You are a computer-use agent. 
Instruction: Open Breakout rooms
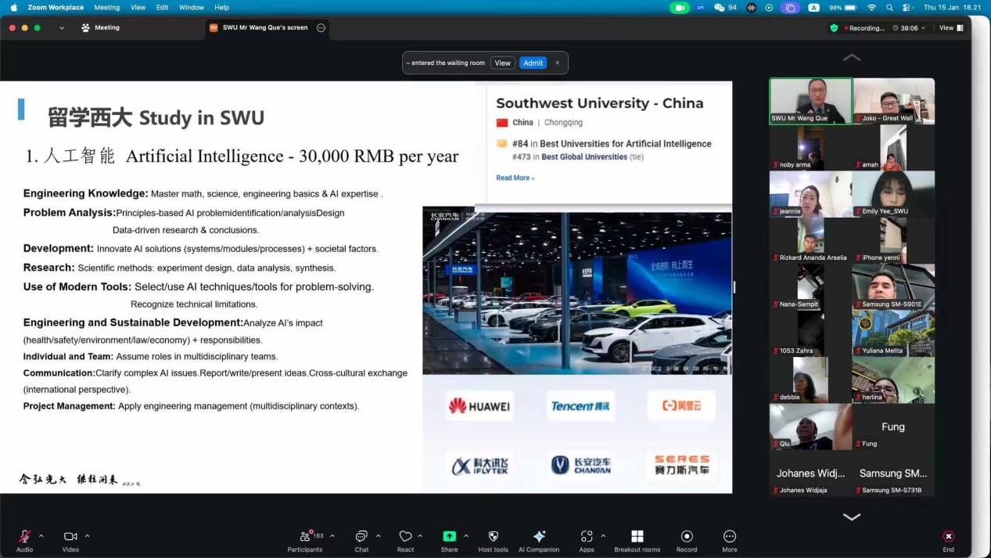[637, 537]
